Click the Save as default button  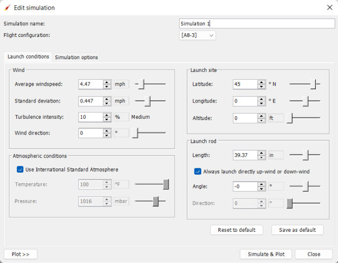(x=297, y=230)
